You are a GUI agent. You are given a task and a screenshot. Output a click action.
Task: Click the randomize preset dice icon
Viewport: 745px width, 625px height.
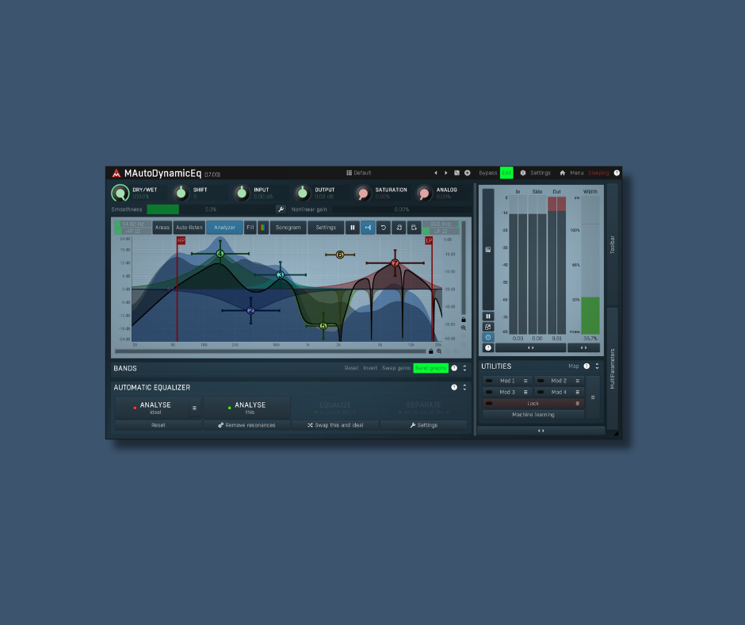click(x=457, y=173)
